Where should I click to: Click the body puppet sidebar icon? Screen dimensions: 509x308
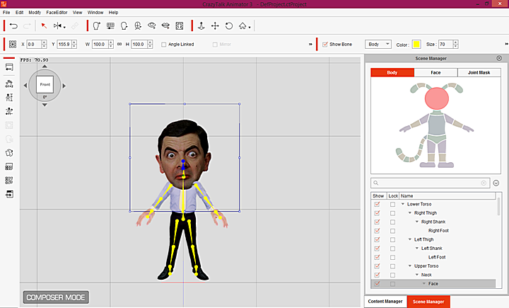[x=9, y=97]
